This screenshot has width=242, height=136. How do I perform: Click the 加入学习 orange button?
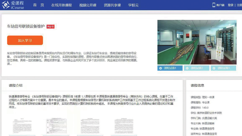(25, 40)
